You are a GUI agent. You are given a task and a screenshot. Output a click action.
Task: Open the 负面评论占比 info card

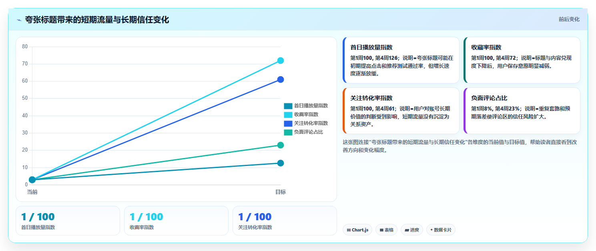522,111
